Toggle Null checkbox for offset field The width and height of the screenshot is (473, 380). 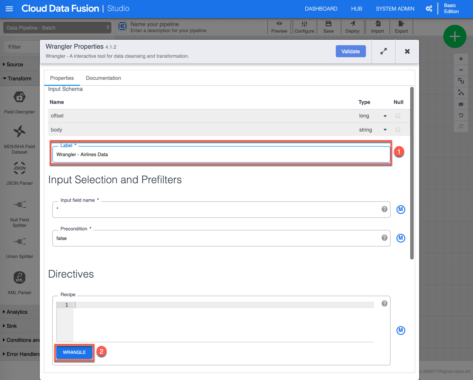click(398, 116)
